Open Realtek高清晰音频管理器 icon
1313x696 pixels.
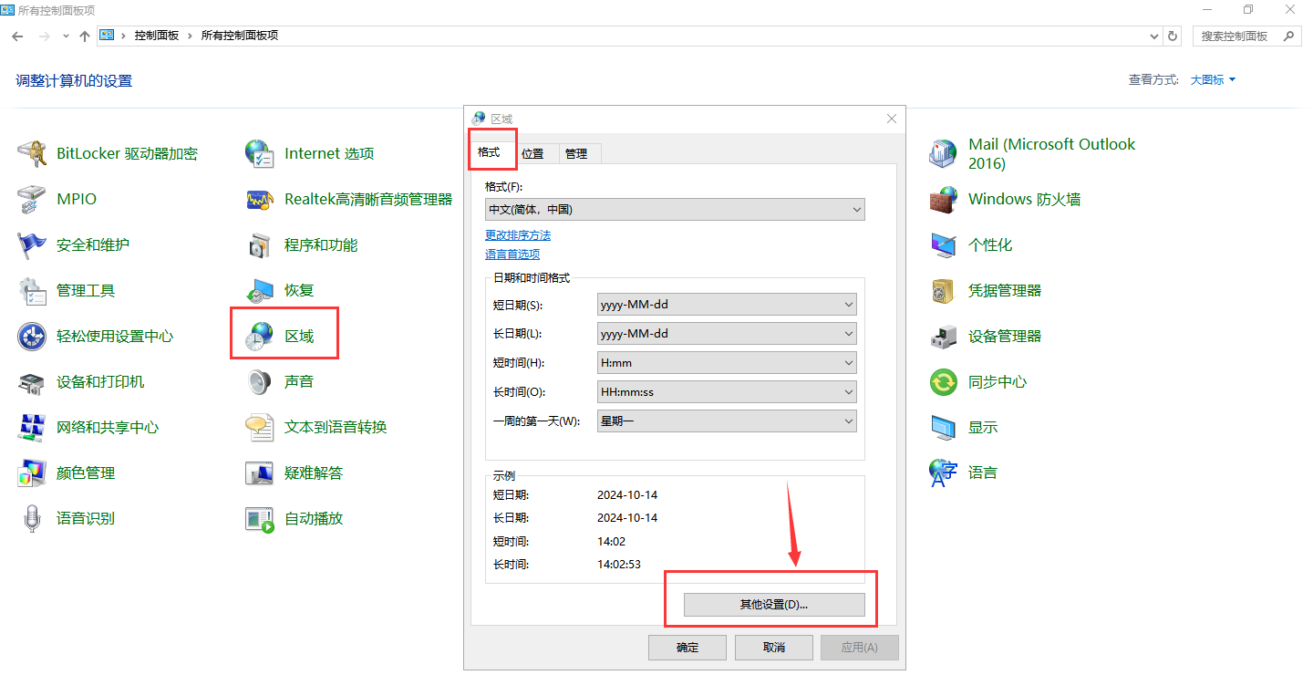click(x=260, y=200)
